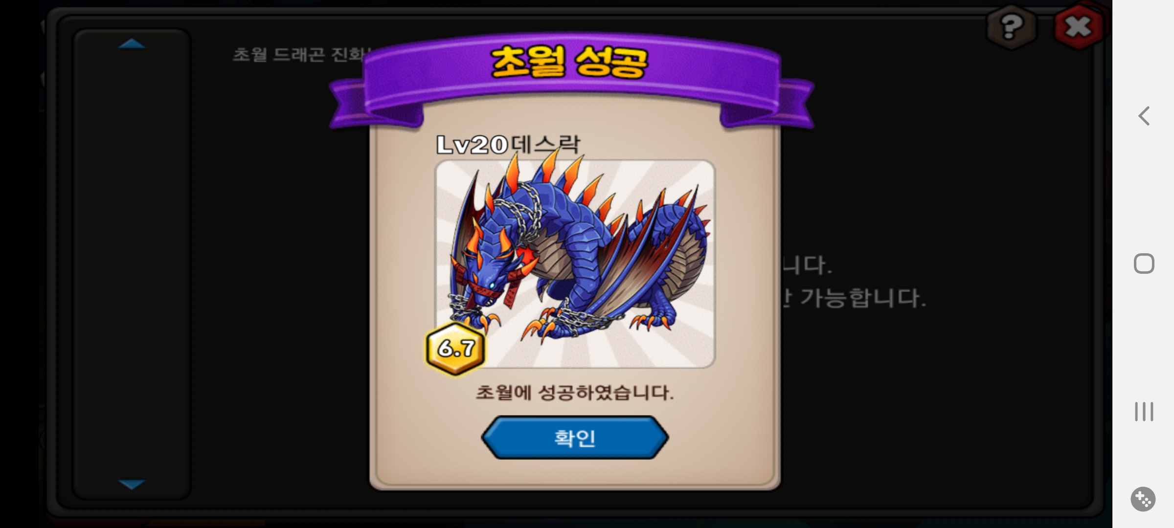Open the Android recent apps button
Image resolution: width=1174 pixels, height=528 pixels.
point(1144,412)
